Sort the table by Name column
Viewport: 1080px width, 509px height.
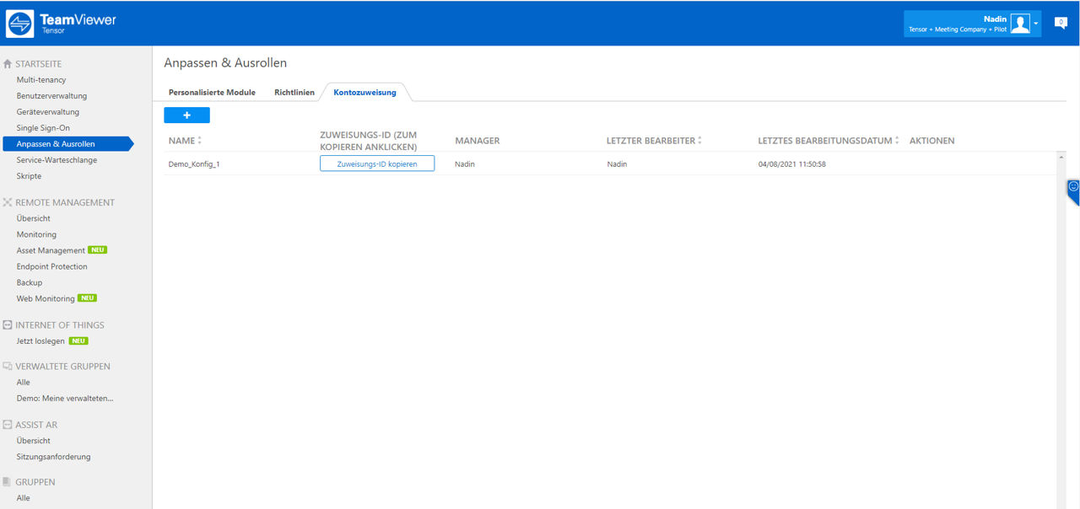tap(185, 141)
